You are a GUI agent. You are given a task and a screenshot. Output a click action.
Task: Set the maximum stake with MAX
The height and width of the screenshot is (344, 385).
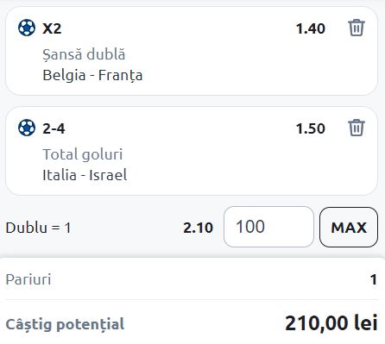pyautogui.click(x=349, y=227)
